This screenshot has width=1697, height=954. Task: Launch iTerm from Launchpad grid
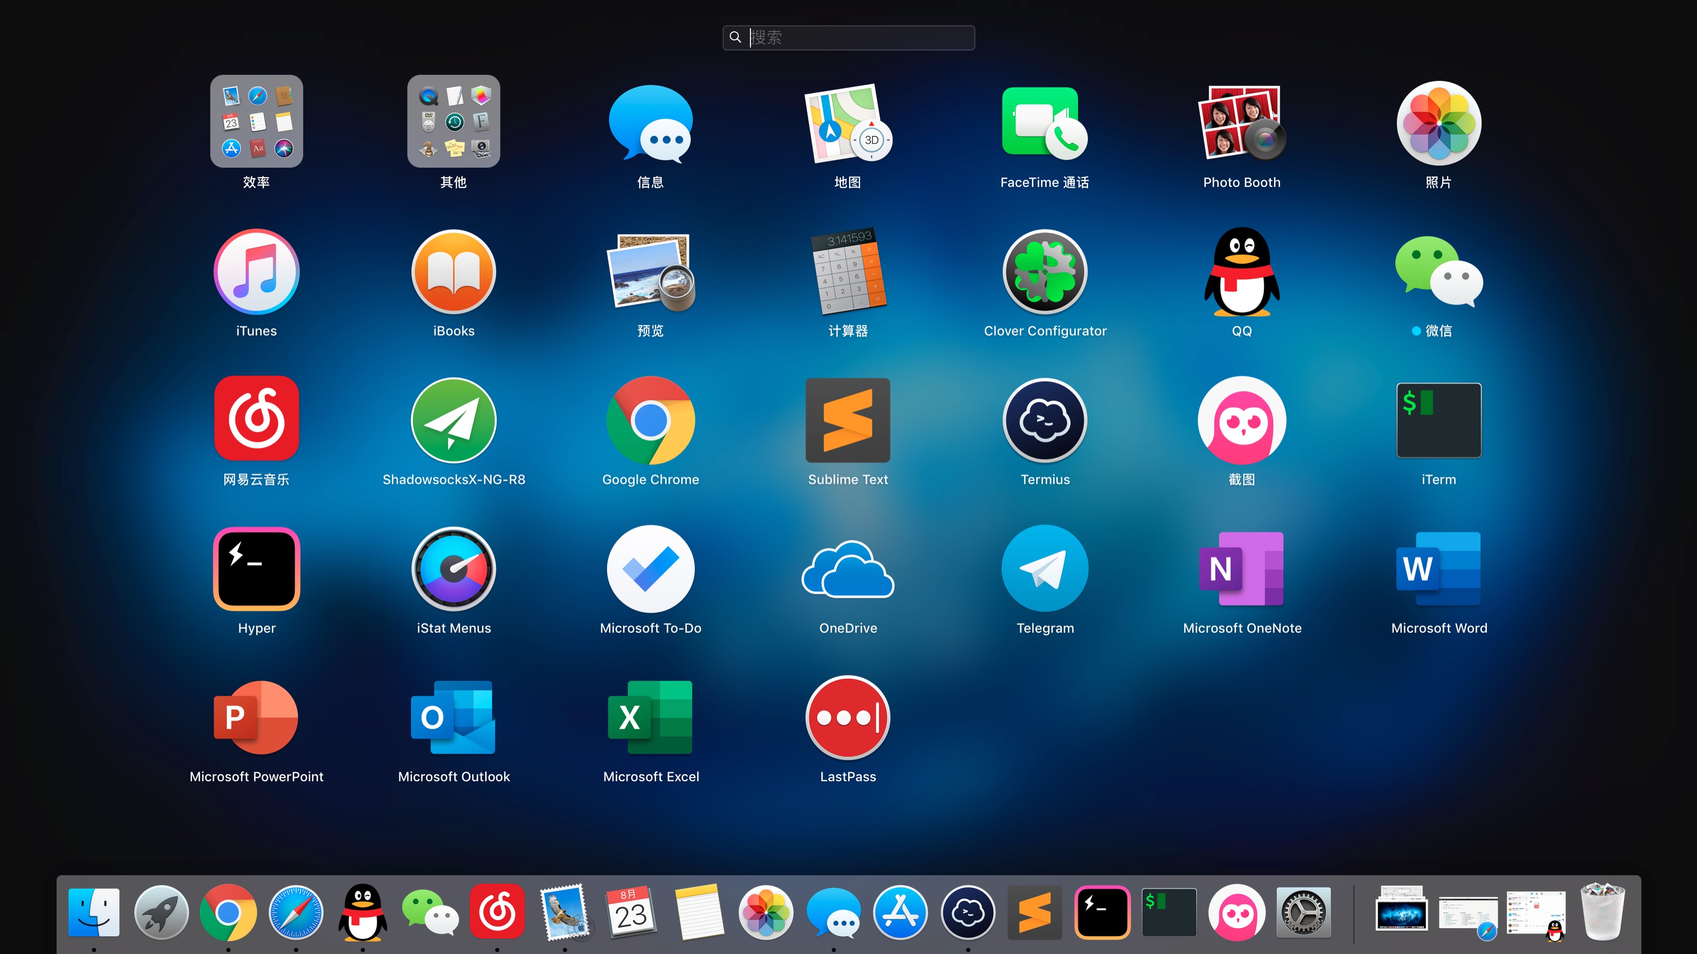[1439, 420]
